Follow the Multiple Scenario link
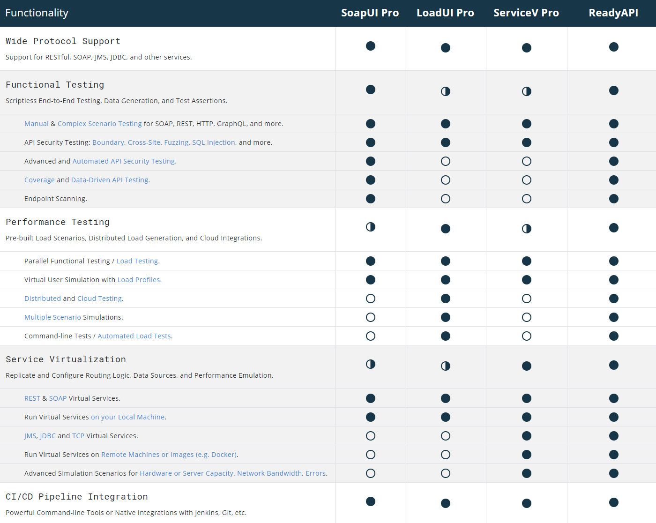 tap(52, 317)
